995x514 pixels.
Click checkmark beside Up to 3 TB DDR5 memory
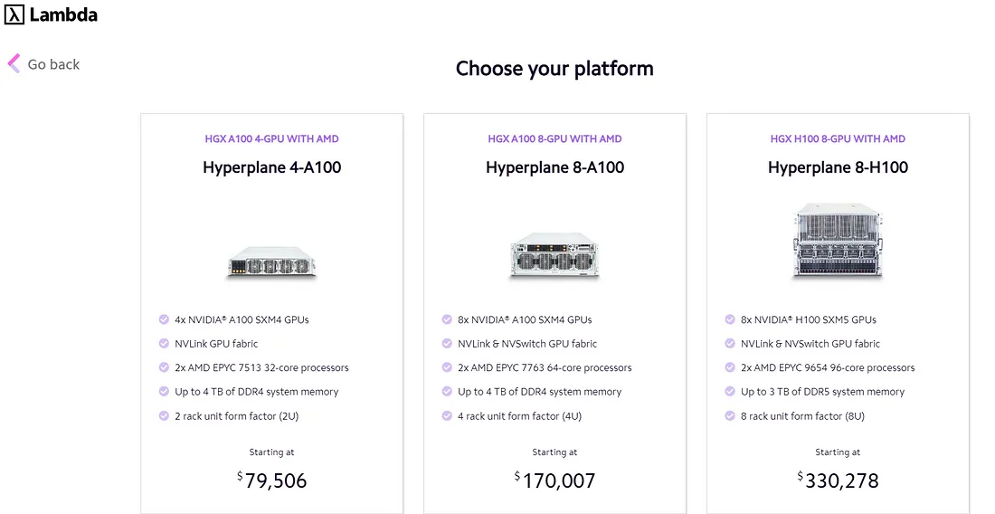tap(730, 392)
